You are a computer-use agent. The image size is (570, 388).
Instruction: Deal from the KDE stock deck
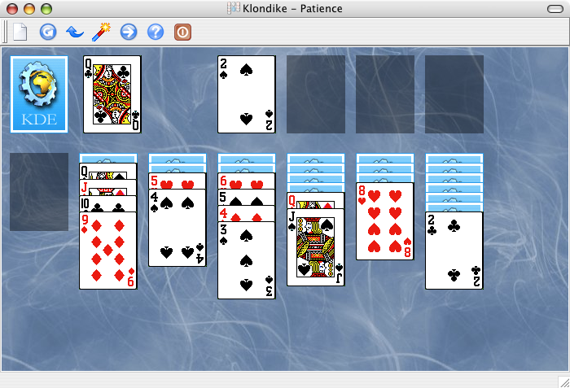[x=39, y=94]
